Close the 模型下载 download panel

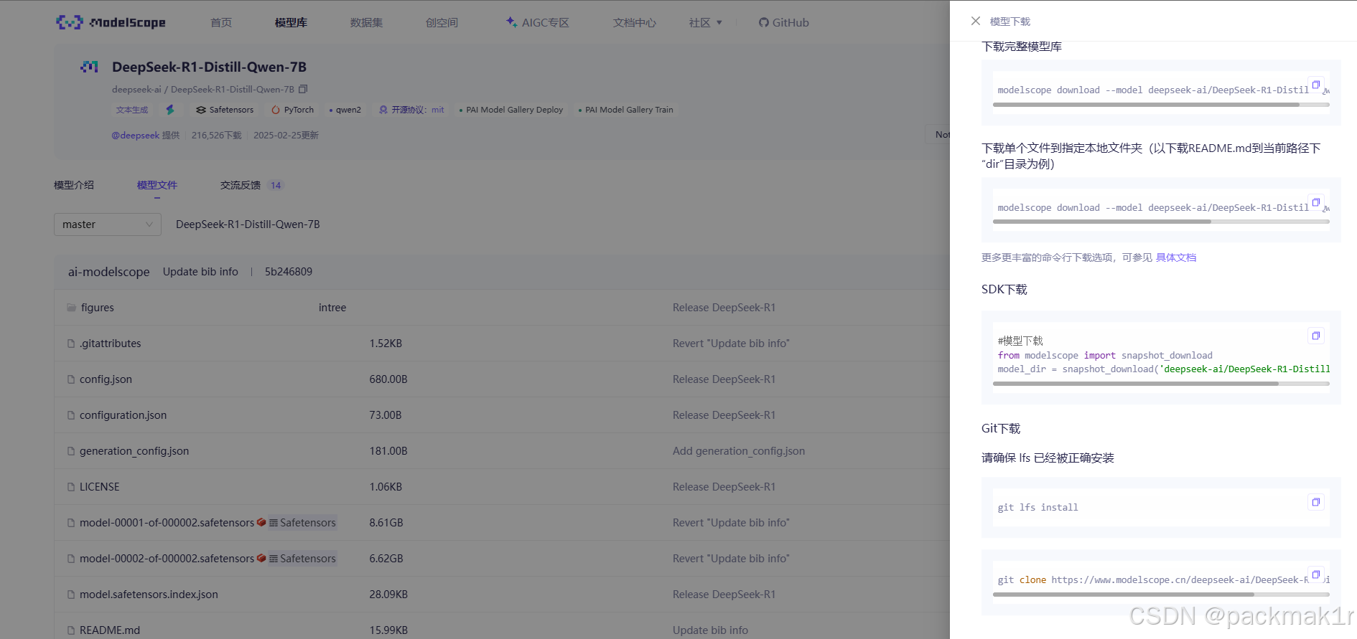click(975, 21)
